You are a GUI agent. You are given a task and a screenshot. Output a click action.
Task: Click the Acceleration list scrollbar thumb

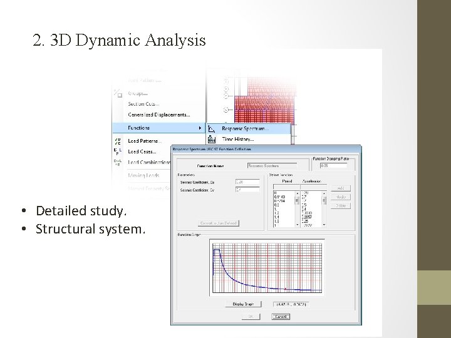(324, 201)
